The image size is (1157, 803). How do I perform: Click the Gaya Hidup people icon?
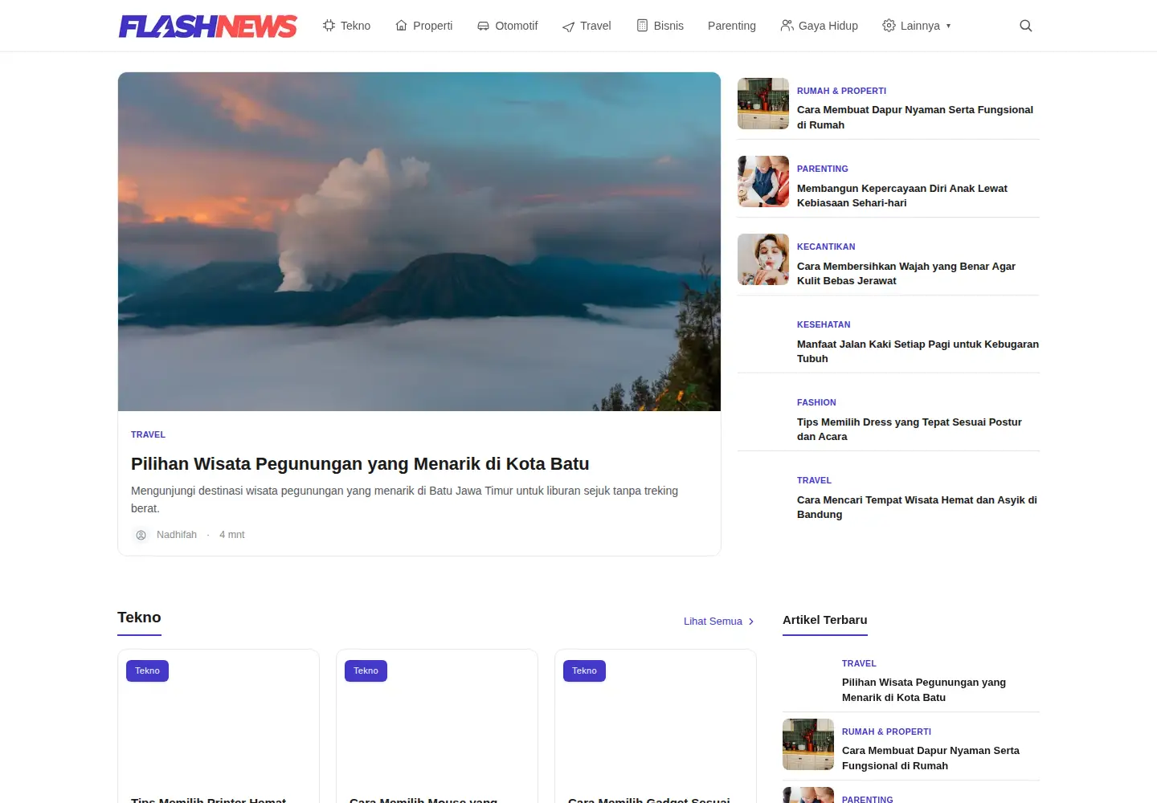click(x=787, y=26)
